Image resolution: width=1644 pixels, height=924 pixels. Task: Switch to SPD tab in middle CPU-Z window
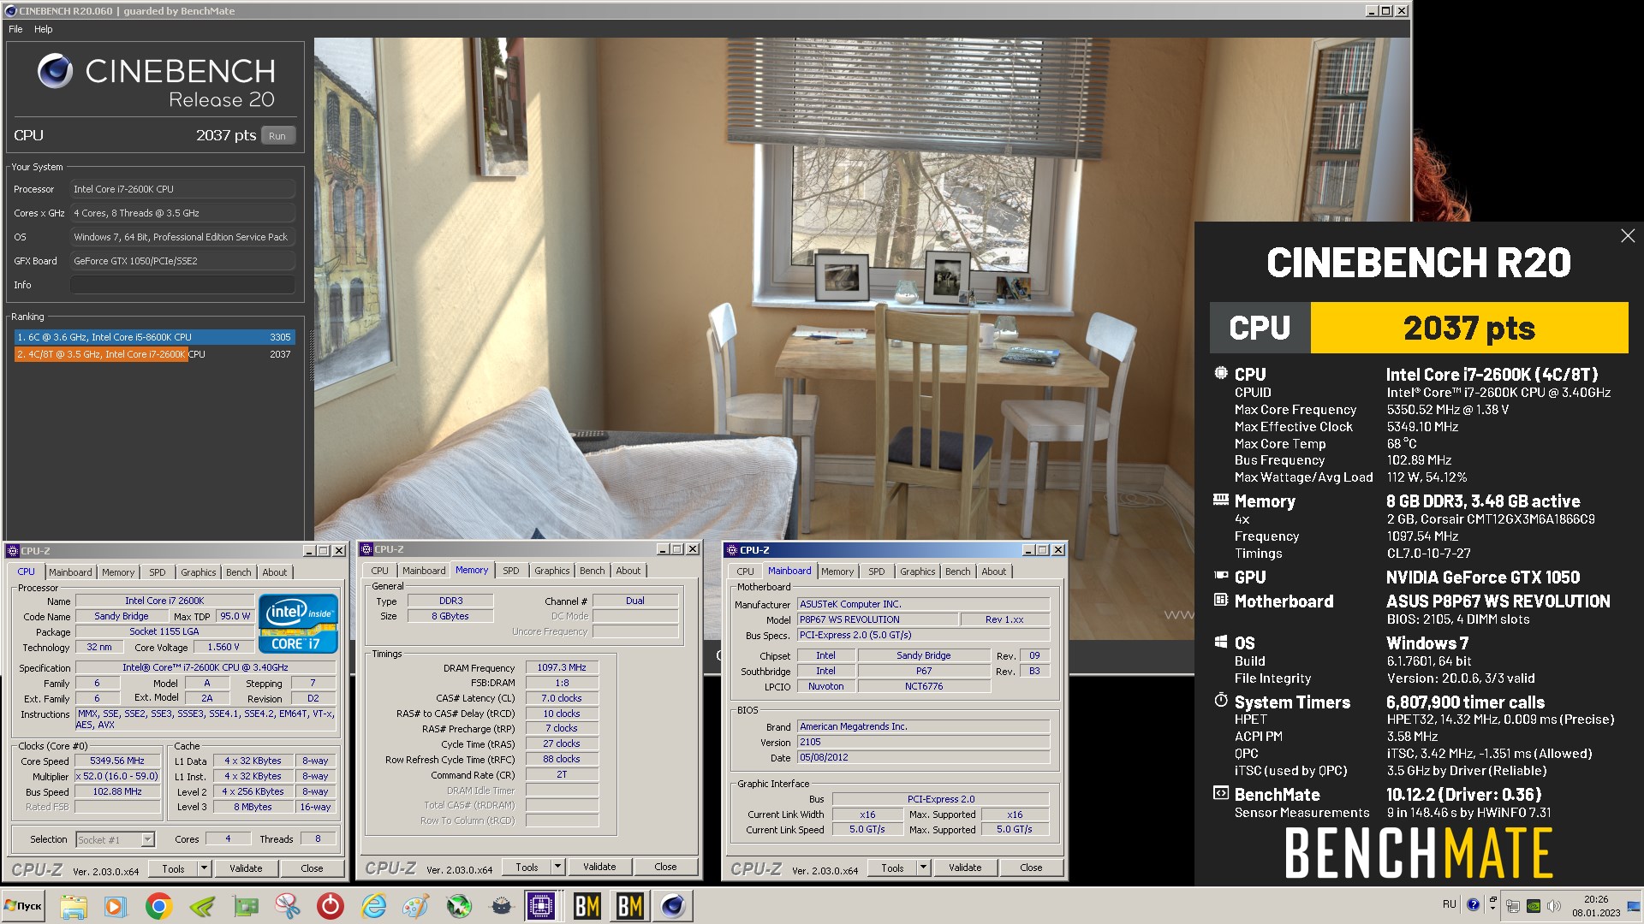(511, 571)
